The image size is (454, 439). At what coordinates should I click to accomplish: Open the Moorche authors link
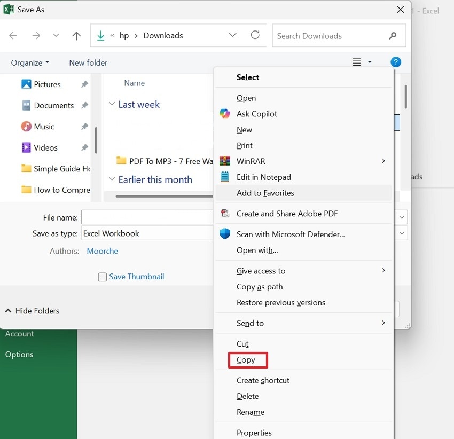102,251
